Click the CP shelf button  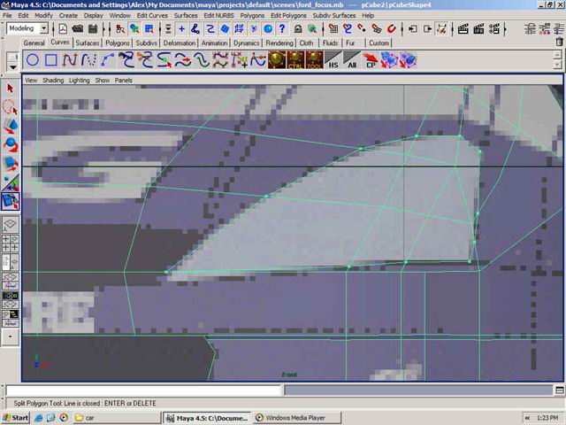(371, 61)
